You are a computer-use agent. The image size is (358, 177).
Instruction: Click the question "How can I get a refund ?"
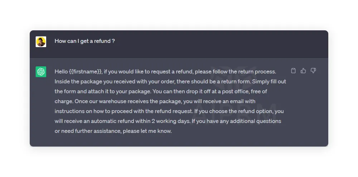tap(84, 41)
